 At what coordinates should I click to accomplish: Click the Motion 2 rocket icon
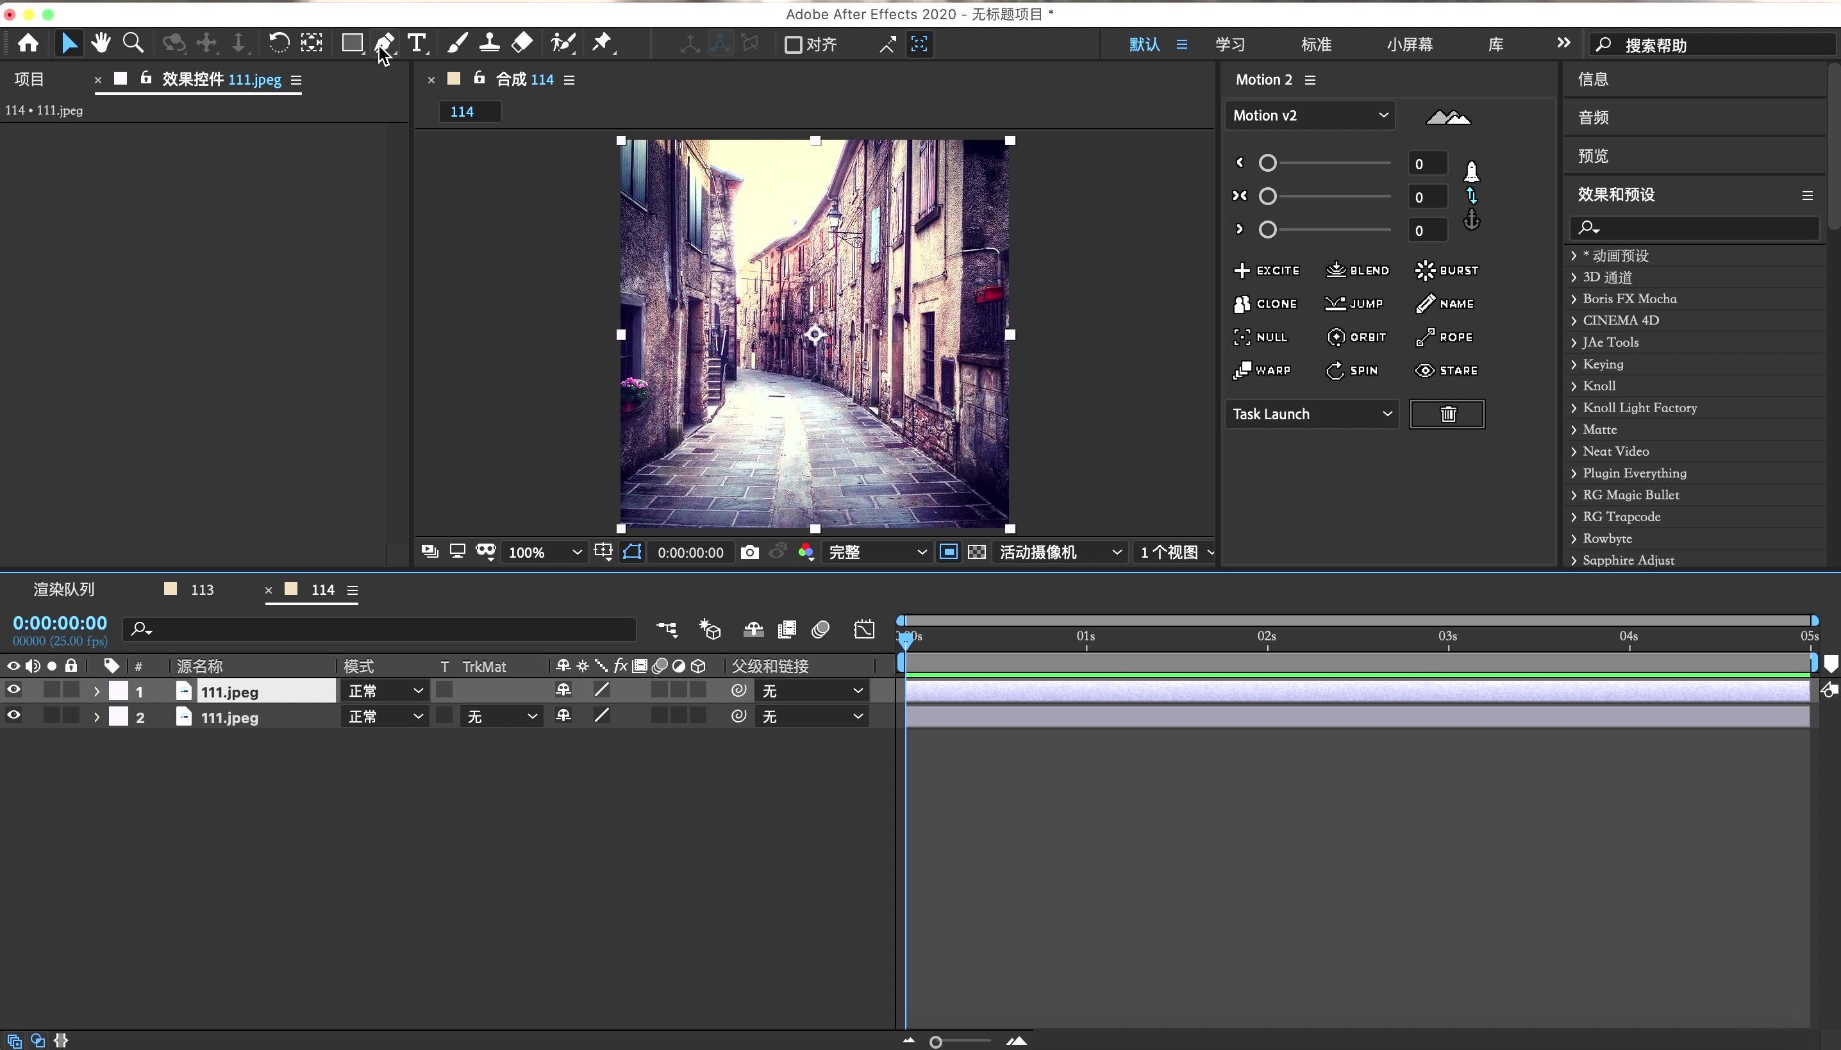(x=1471, y=171)
